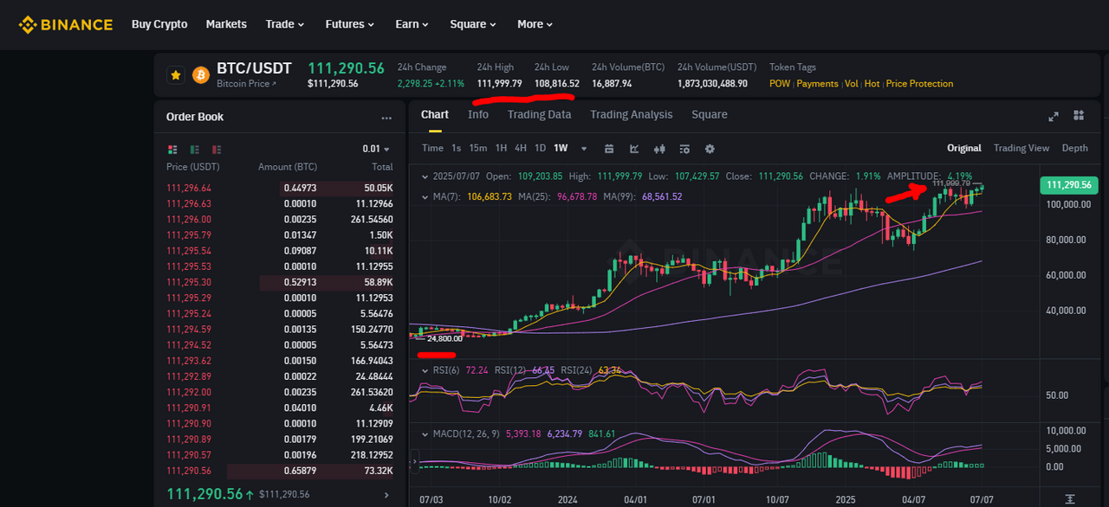Click the BTC/USDT pair name
Viewport: 1109px width, 507px height.
[x=254, y=68]
